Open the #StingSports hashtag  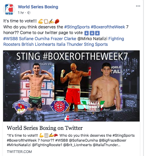pyautogui.click(x=77, y=27)
